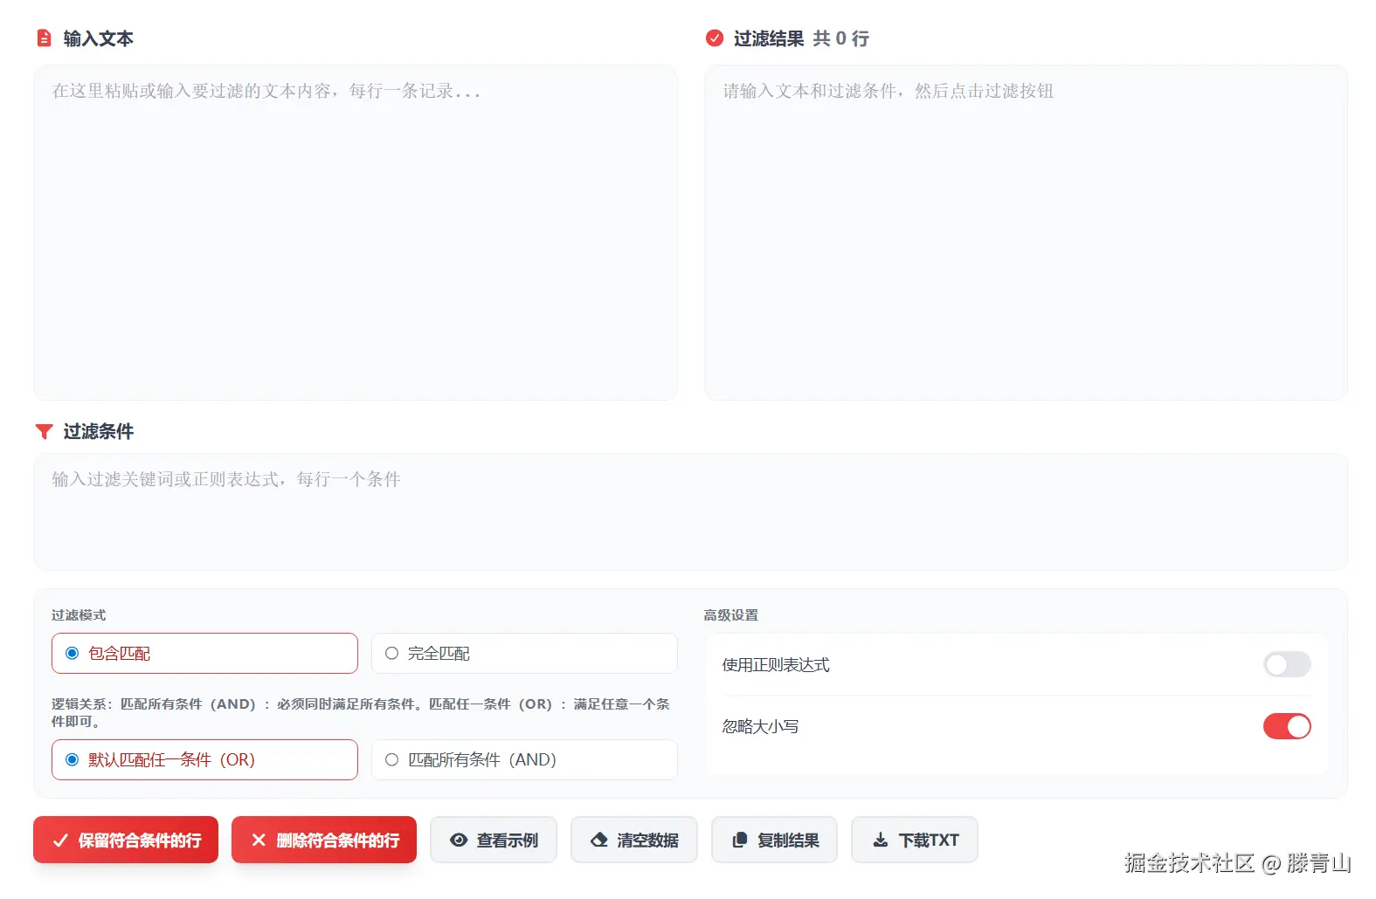Click the red funnel filter icon
Screen dimensions: 1376x899
point(44,431)
